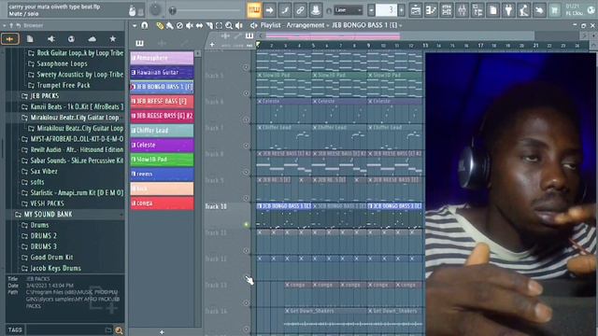
Task: Open the Browser options menu arrow
Action: tap(4, 25)
